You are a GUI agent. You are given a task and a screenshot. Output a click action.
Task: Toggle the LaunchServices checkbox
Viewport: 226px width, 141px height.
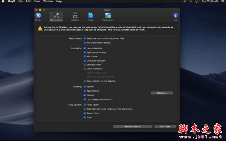(x=85, y=48)
